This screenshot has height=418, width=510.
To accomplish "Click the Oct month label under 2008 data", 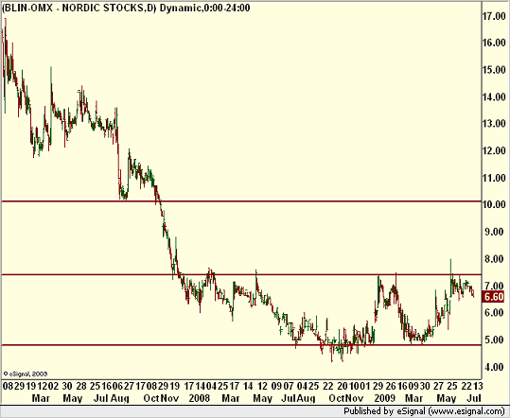I will 337,398.
